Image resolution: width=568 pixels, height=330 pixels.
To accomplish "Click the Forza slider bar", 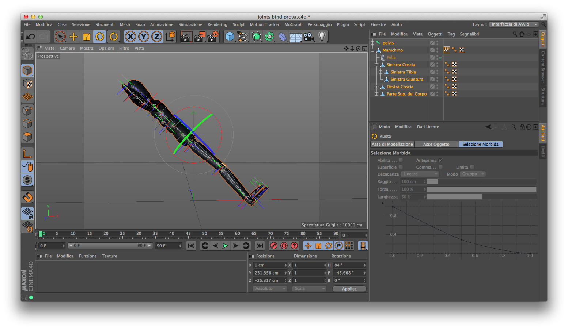I will tap(481, 189).
